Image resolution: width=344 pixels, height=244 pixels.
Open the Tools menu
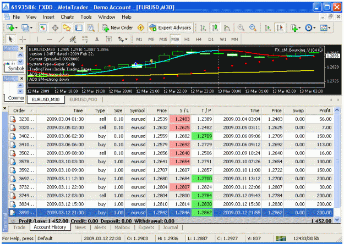click(86, 17)
